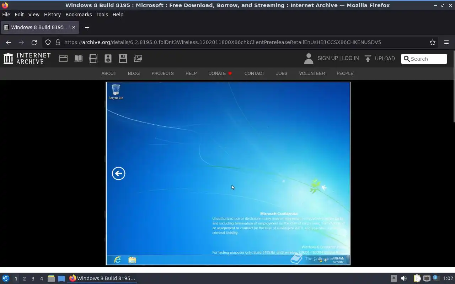Viewport: 455px width, 284px height.
Task: Click Firefox Back arrow button
Action: point(9,42)
